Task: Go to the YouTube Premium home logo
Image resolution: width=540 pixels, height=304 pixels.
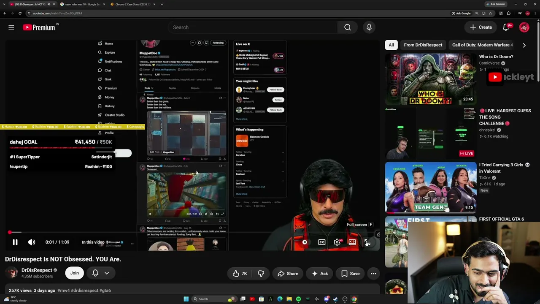Action: point(39,27)
